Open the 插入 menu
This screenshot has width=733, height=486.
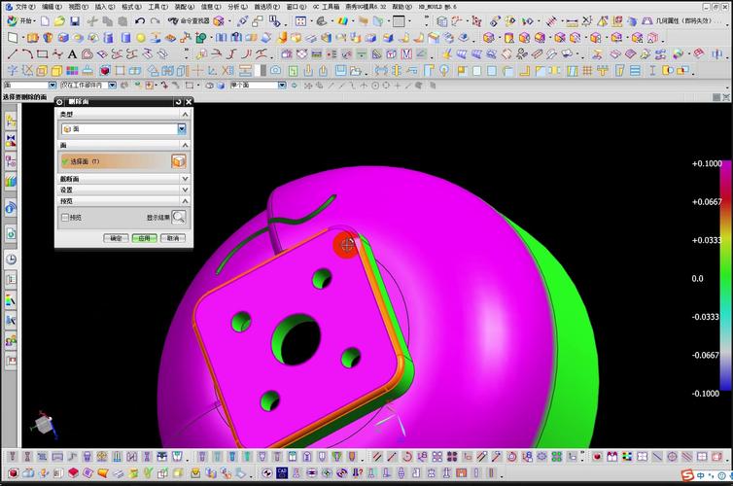point(105,7)
